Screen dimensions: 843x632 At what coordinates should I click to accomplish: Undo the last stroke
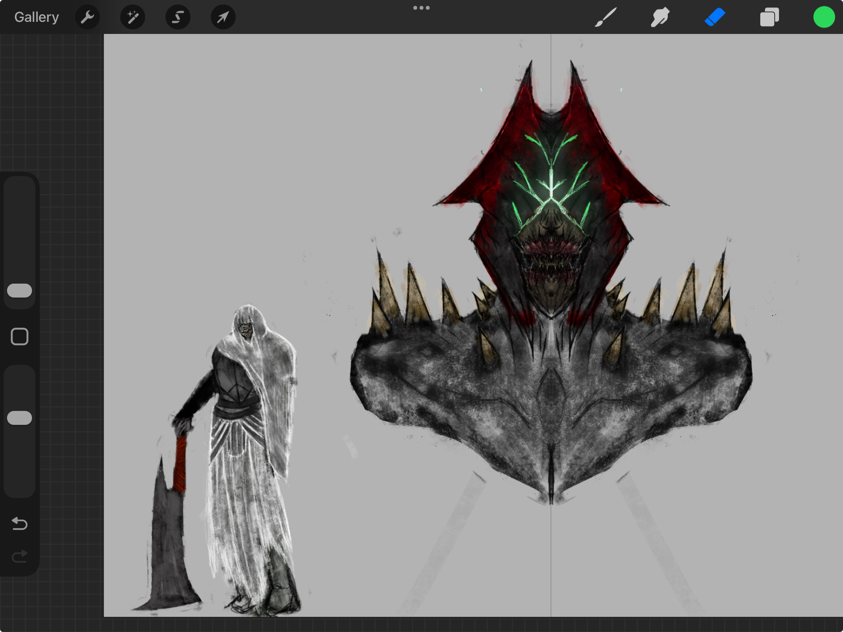[x=20, y=523]
